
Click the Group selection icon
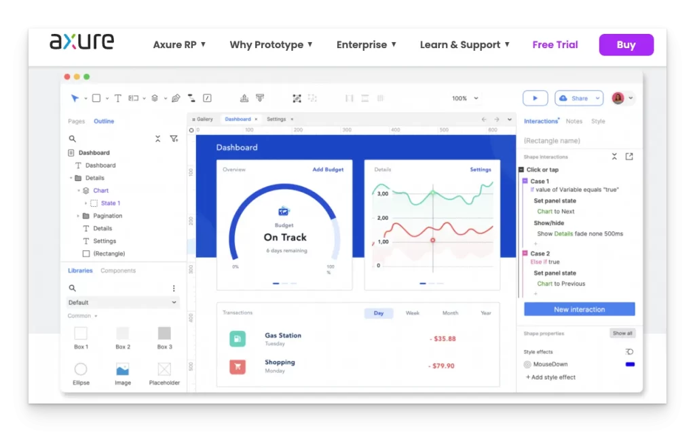(x=297, y=98)
